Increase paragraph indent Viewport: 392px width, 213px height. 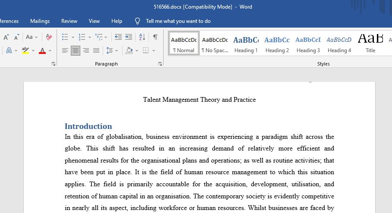[129, 37]
